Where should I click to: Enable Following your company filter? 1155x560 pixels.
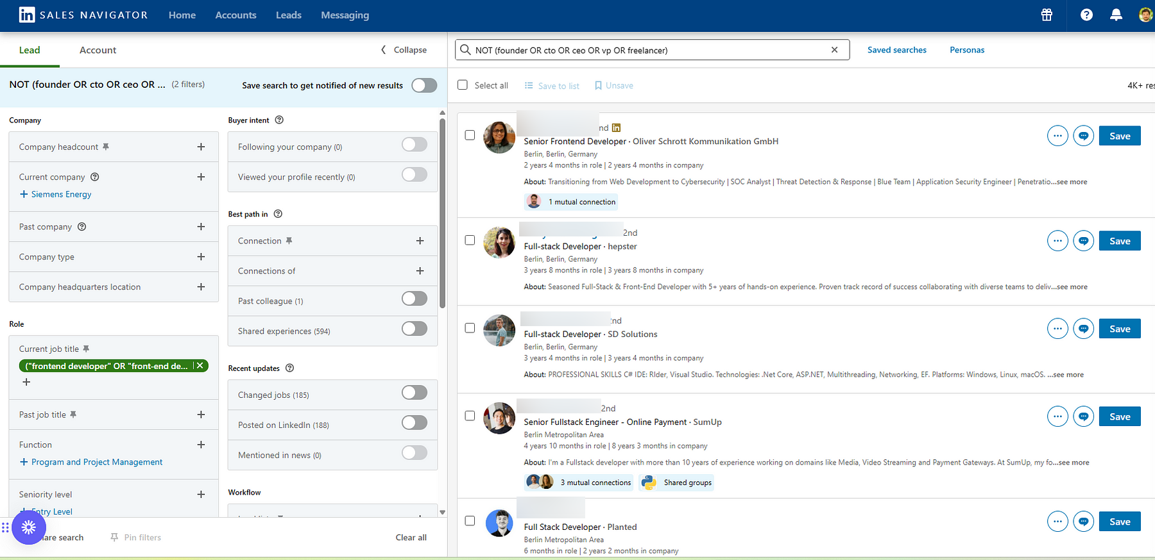click(x=415, y=145)
